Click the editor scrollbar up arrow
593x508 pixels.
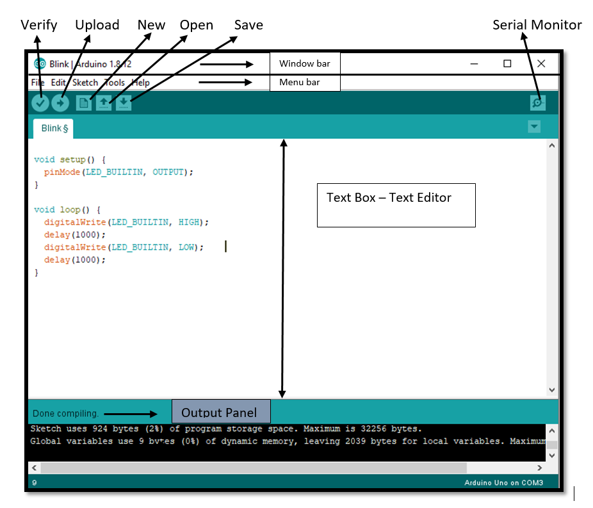[x=552, y=145]
